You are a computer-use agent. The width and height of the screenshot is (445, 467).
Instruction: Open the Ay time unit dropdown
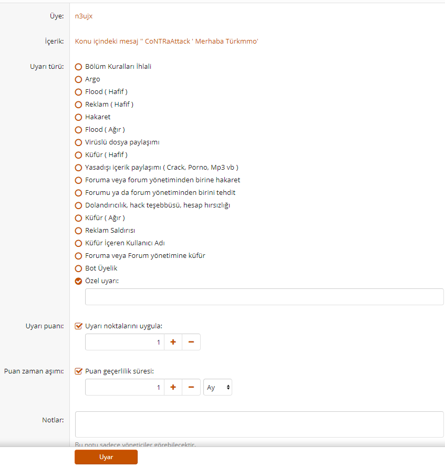pos(218,387)
